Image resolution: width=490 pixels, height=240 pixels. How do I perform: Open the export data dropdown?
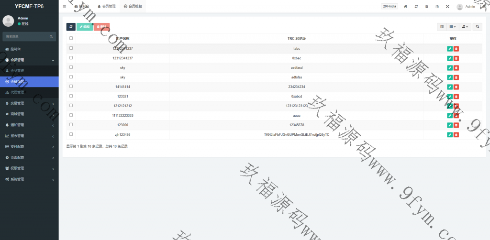pos(465,27)
